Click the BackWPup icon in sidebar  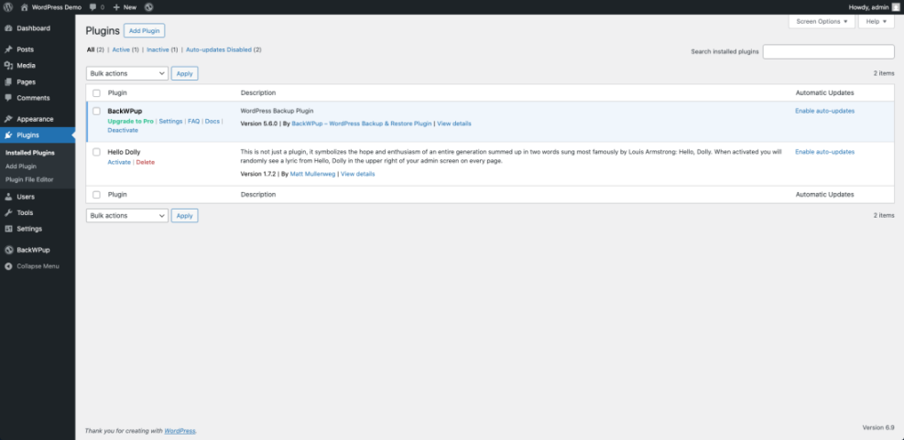(x=8, y=250)
